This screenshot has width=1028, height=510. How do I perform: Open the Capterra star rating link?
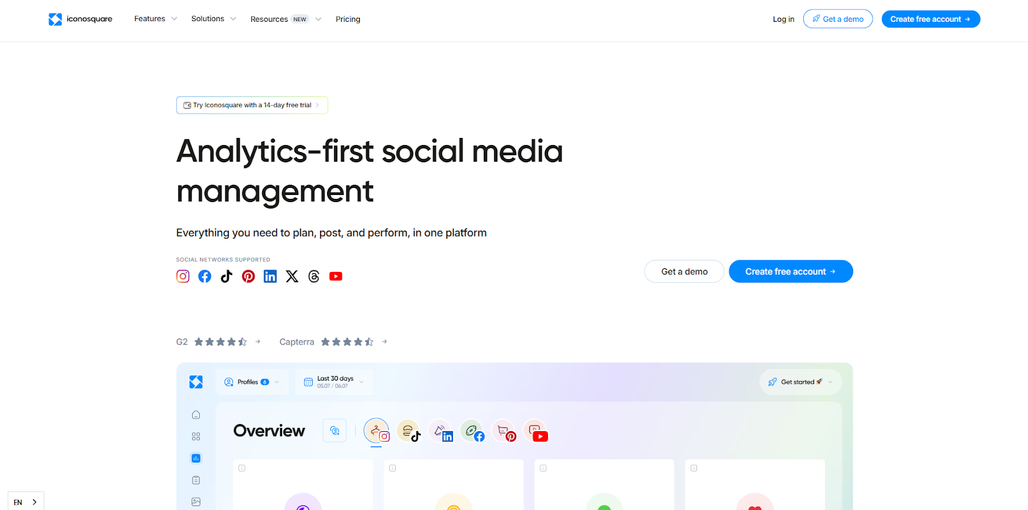[x=333, y=342]
